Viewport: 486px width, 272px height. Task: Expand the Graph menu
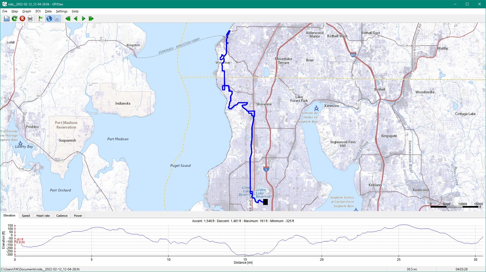(x=27, y=11)
